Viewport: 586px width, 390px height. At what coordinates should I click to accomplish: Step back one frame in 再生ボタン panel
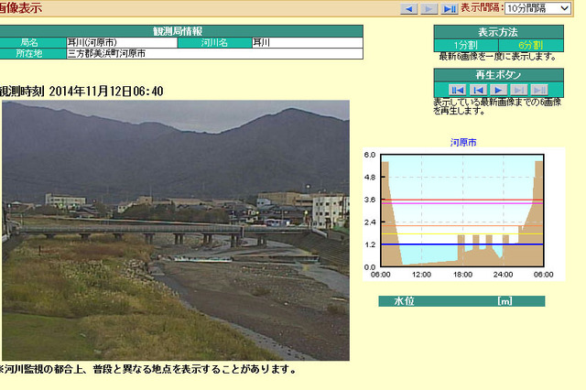tap(478, 90)
